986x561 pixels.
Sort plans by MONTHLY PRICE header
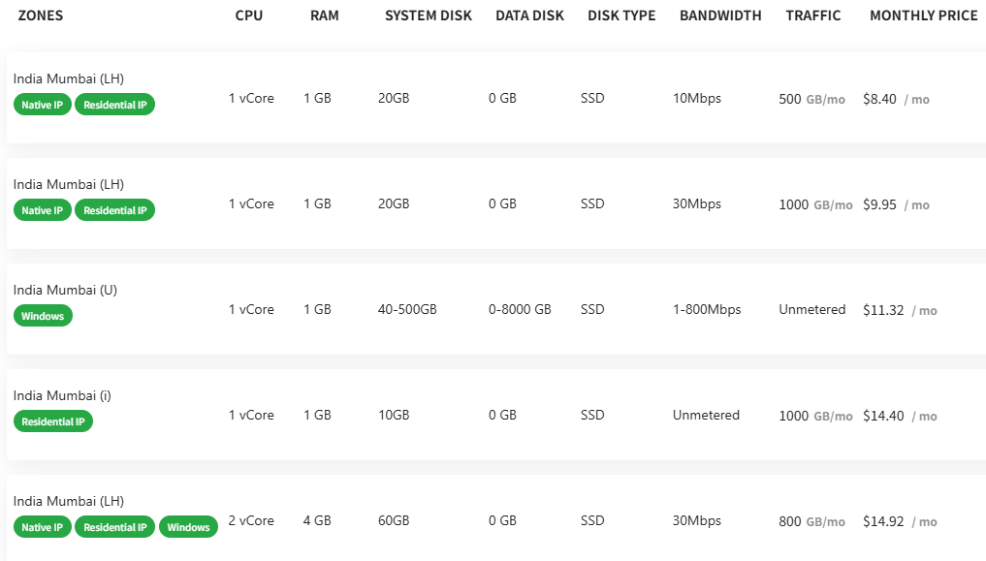click(924, 16)
